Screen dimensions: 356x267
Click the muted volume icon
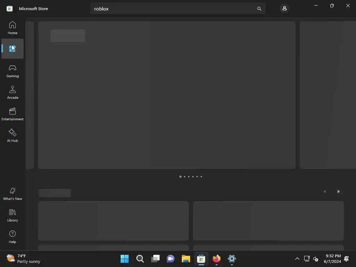click(316, 259)
